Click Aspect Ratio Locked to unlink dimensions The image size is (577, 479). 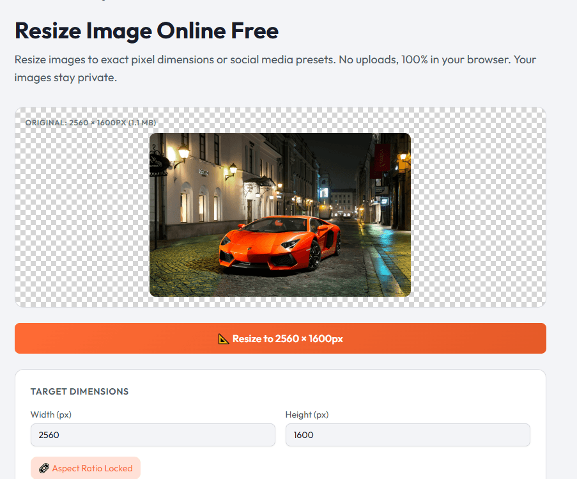pyautogui.click(x=85, y=467)
